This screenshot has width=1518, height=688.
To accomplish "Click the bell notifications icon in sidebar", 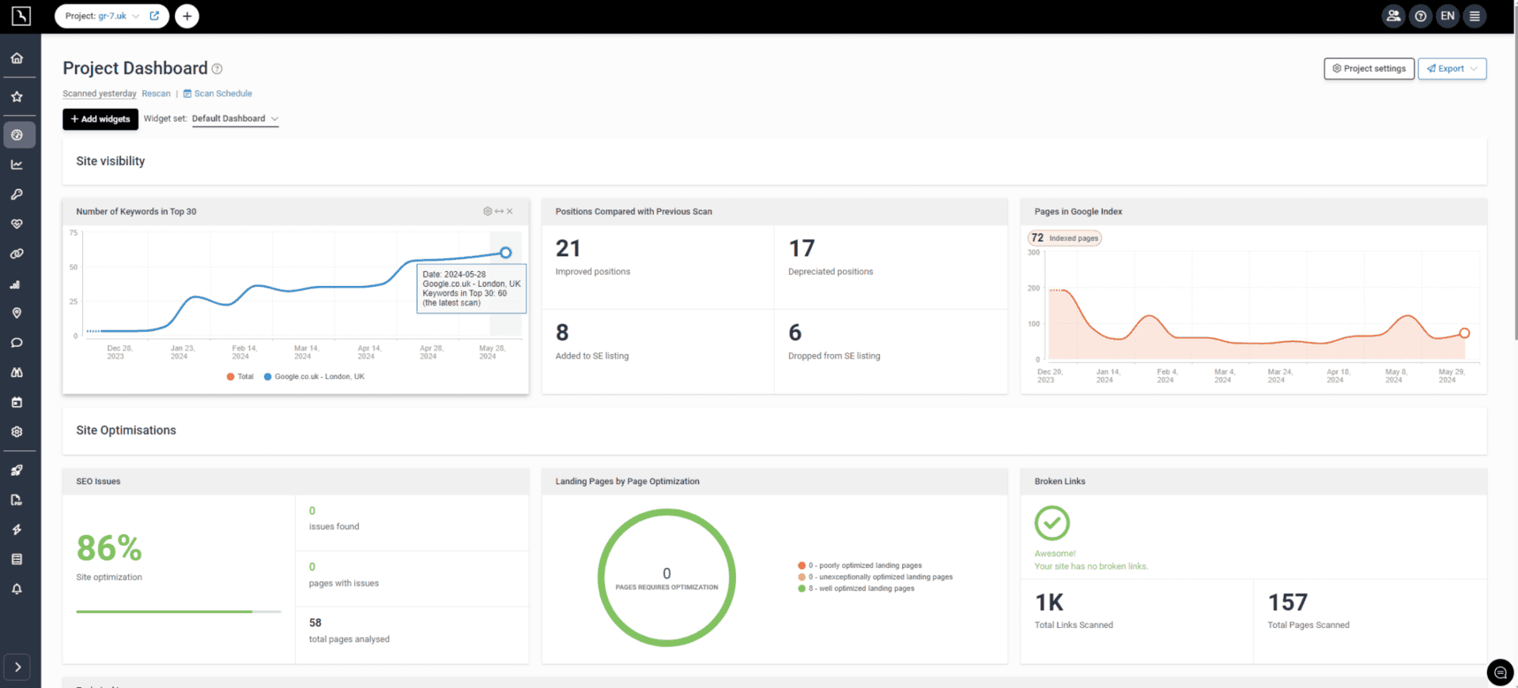I will coord(17,589).
